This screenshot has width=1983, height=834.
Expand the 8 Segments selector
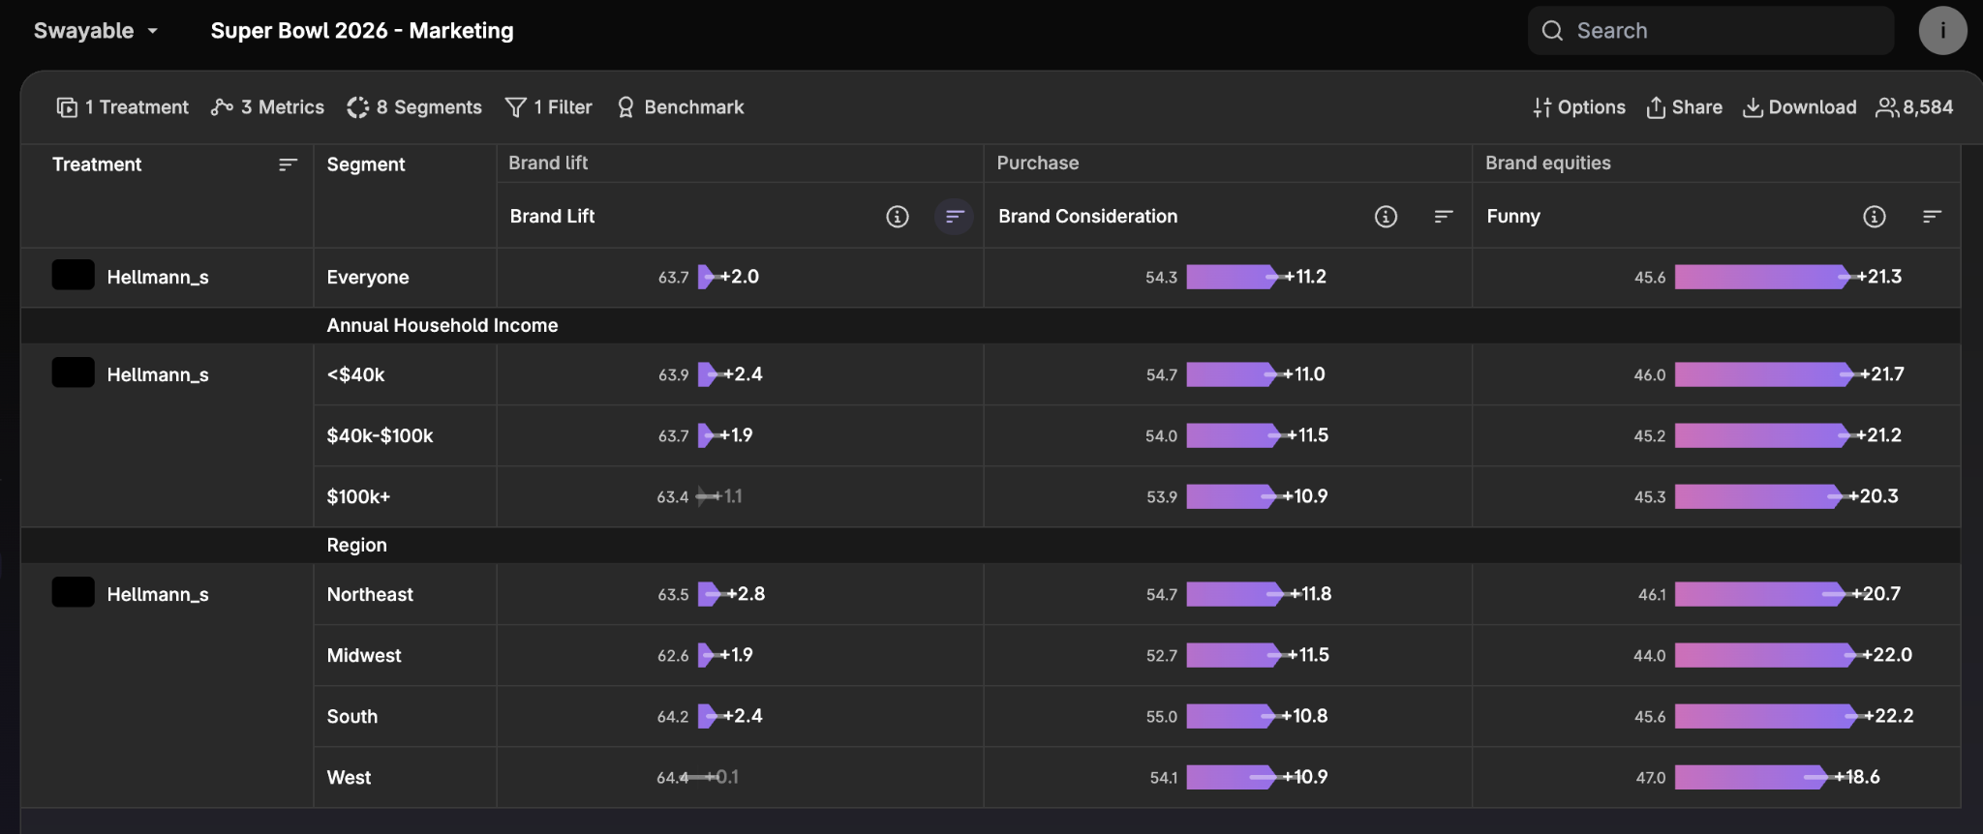[414, 107]
